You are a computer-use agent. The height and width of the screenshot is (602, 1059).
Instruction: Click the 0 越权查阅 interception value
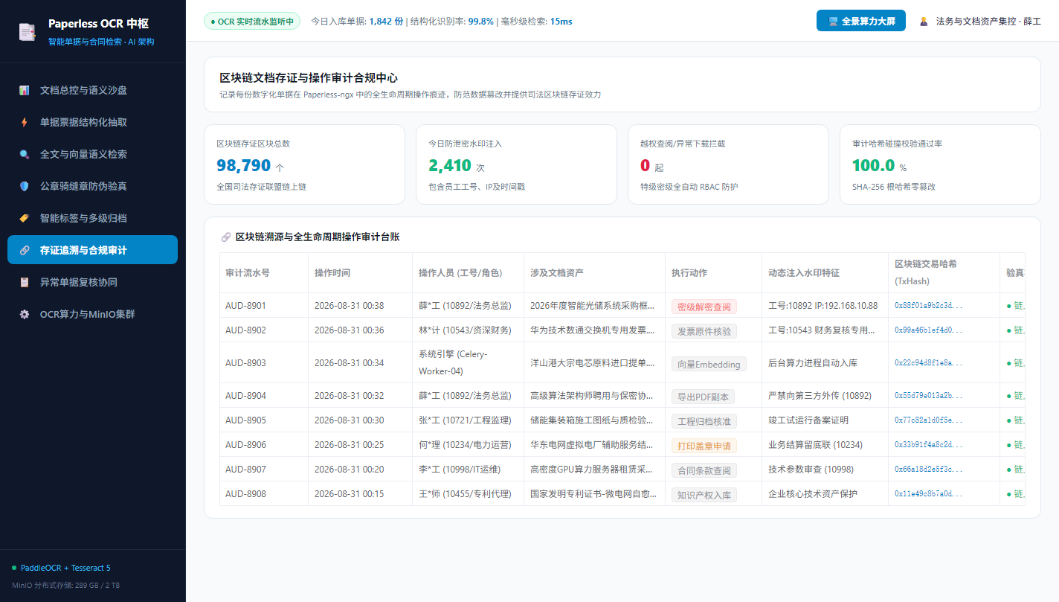click(x=645, y=165)
